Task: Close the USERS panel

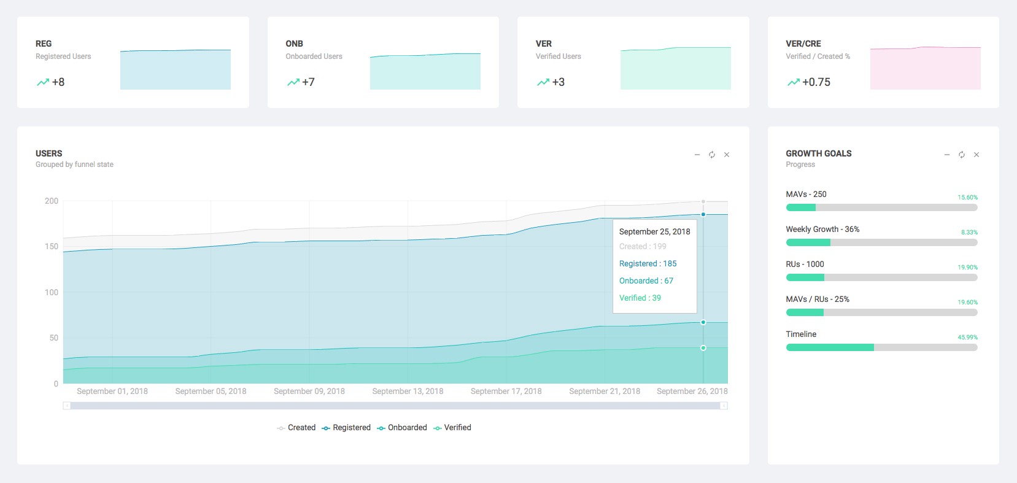Action: click(x=727, y=155)
